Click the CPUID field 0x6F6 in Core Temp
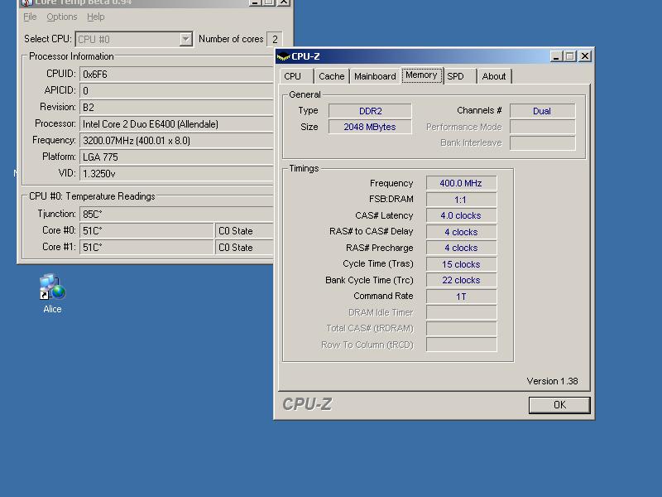Viewport: 662px width, 497px height. click(176, 75)
